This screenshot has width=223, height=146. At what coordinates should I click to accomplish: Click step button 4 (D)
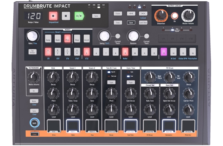pos(77,52)
